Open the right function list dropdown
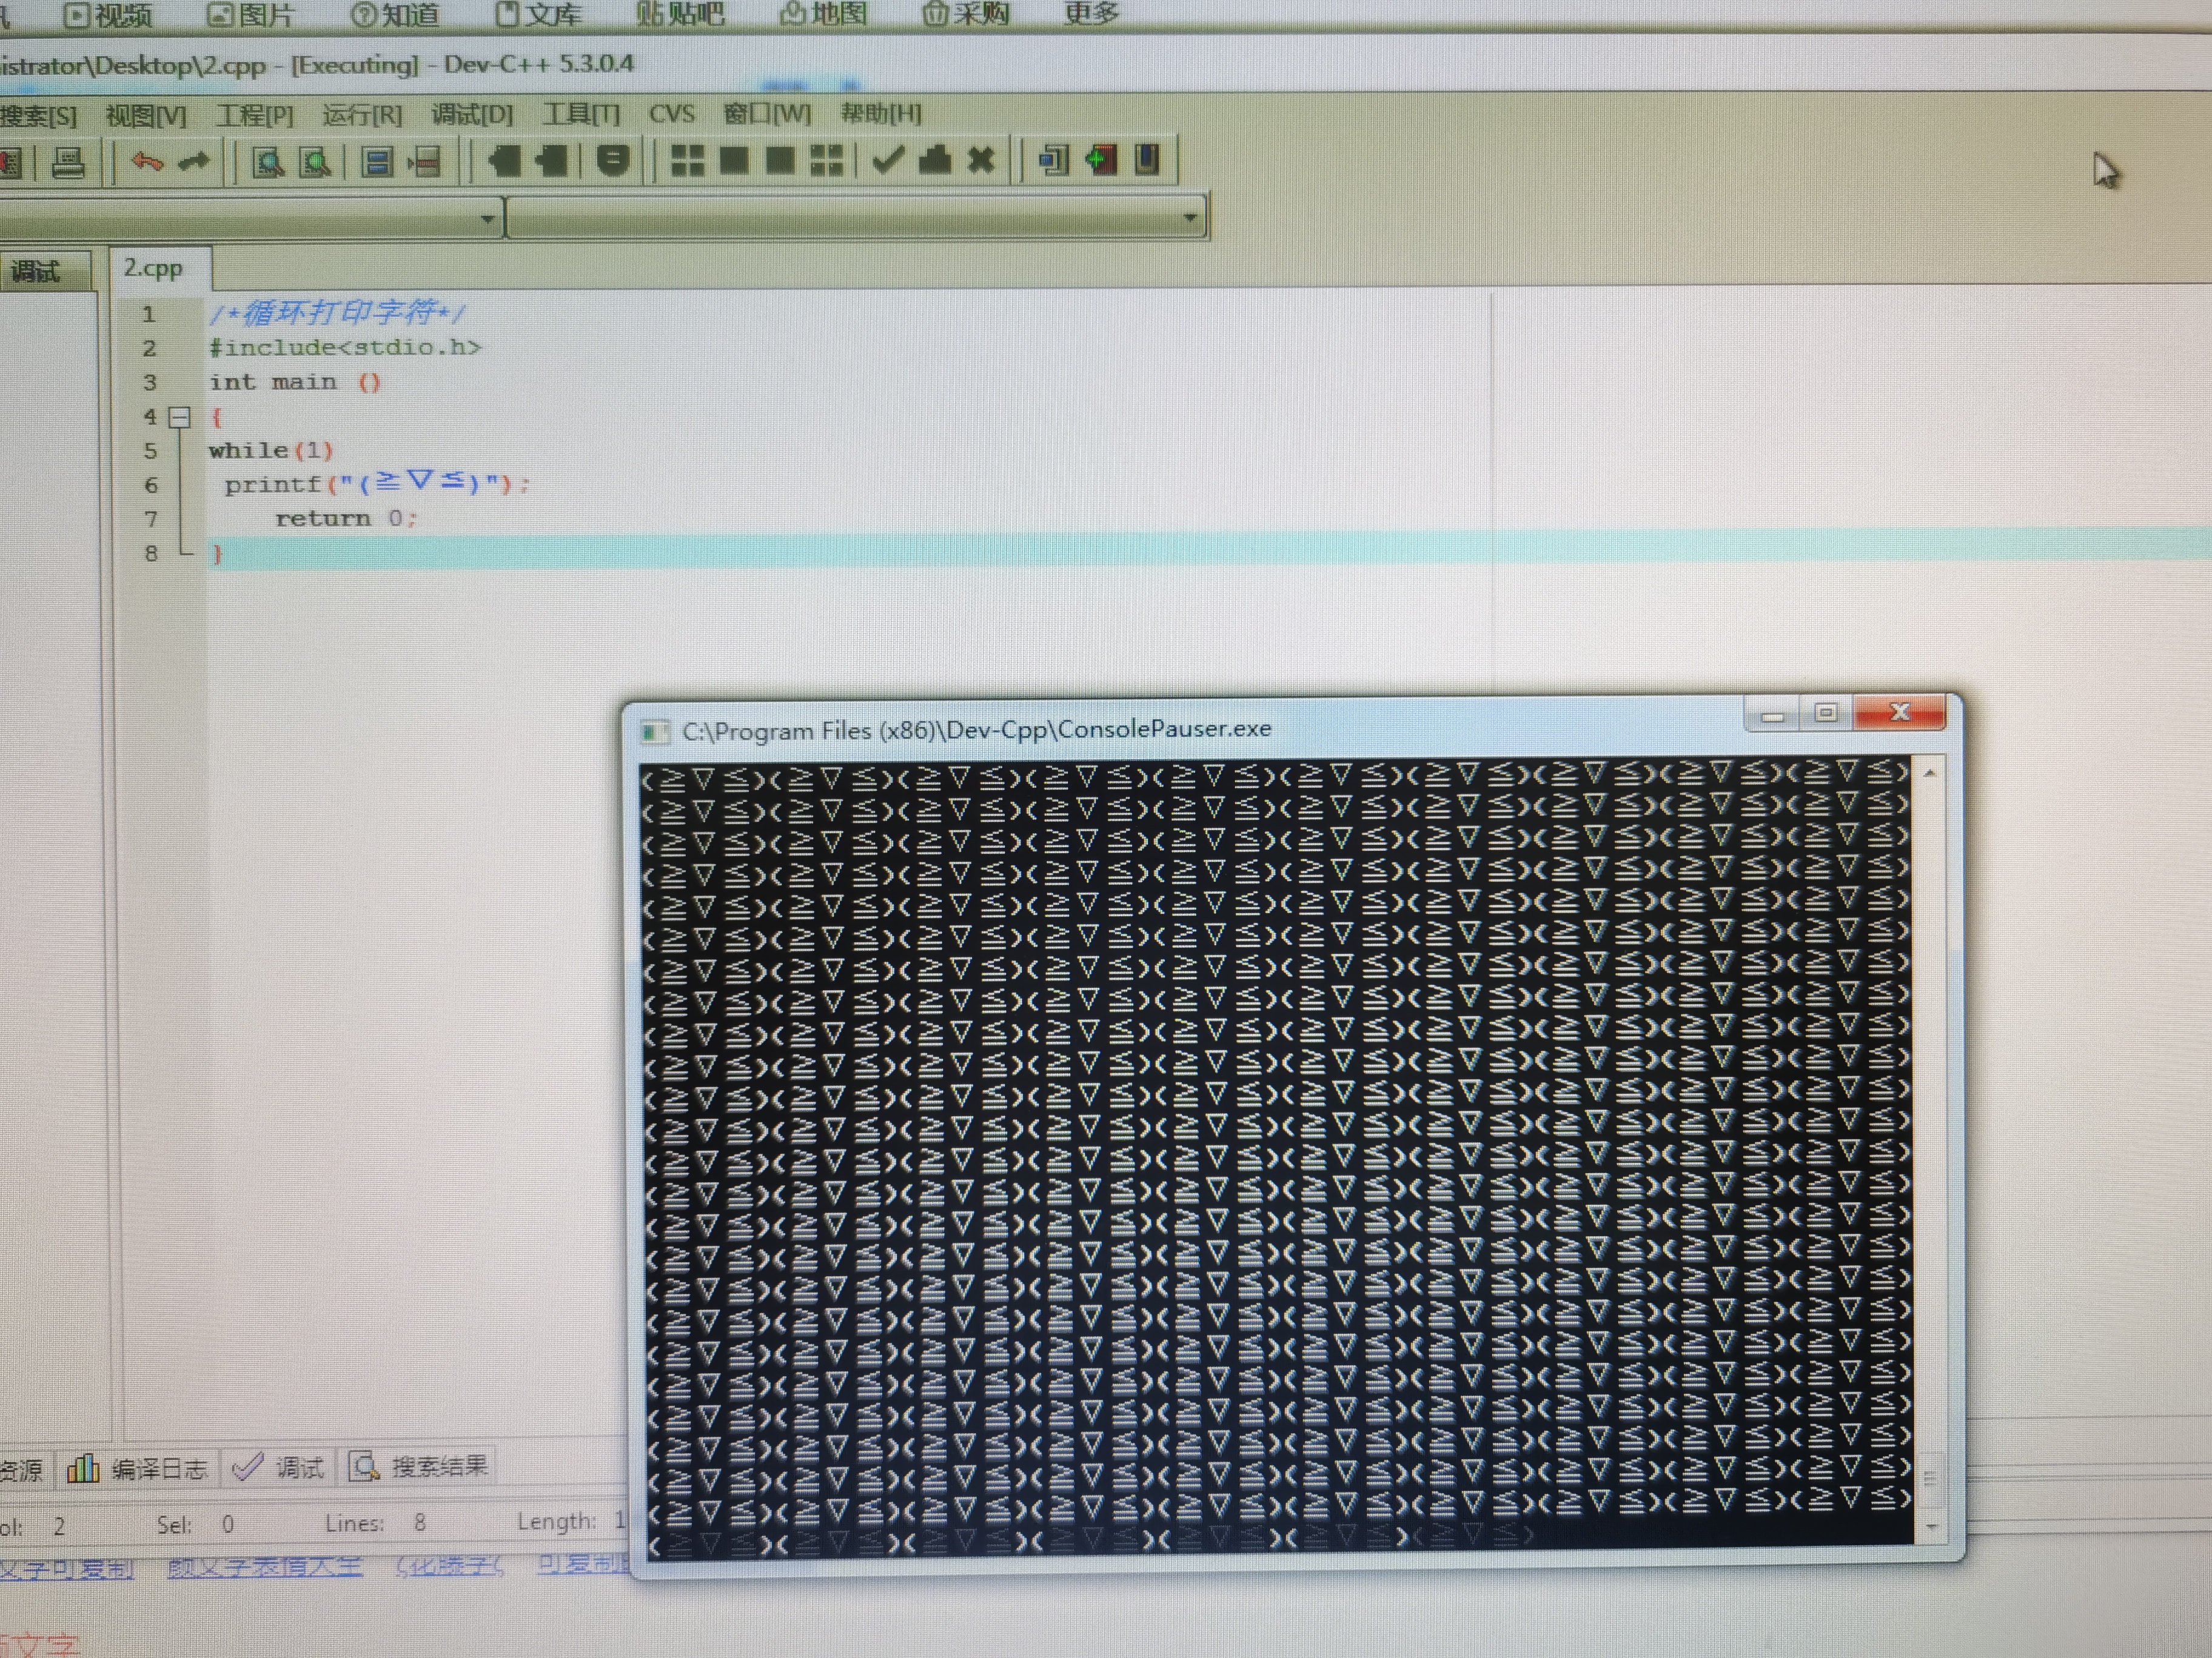Screen dimensions: 2212x1658 (x=1190, y=218)
